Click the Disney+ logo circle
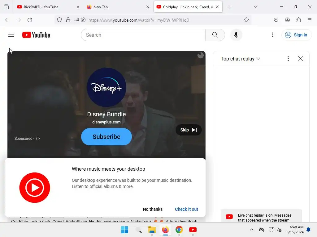Image resolution: width=317 pixels, height=237 pixels. point(106,87)
